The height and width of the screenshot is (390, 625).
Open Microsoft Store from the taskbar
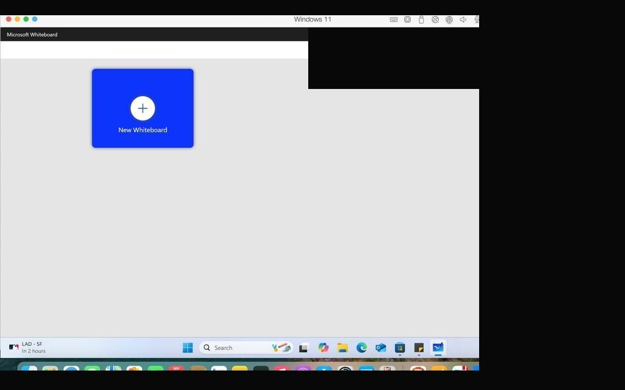pyautogui.click(x=400, y=348)
